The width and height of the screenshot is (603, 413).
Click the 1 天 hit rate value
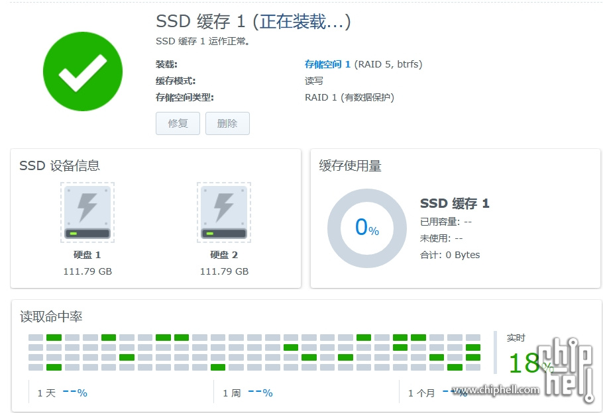point(75,392)
